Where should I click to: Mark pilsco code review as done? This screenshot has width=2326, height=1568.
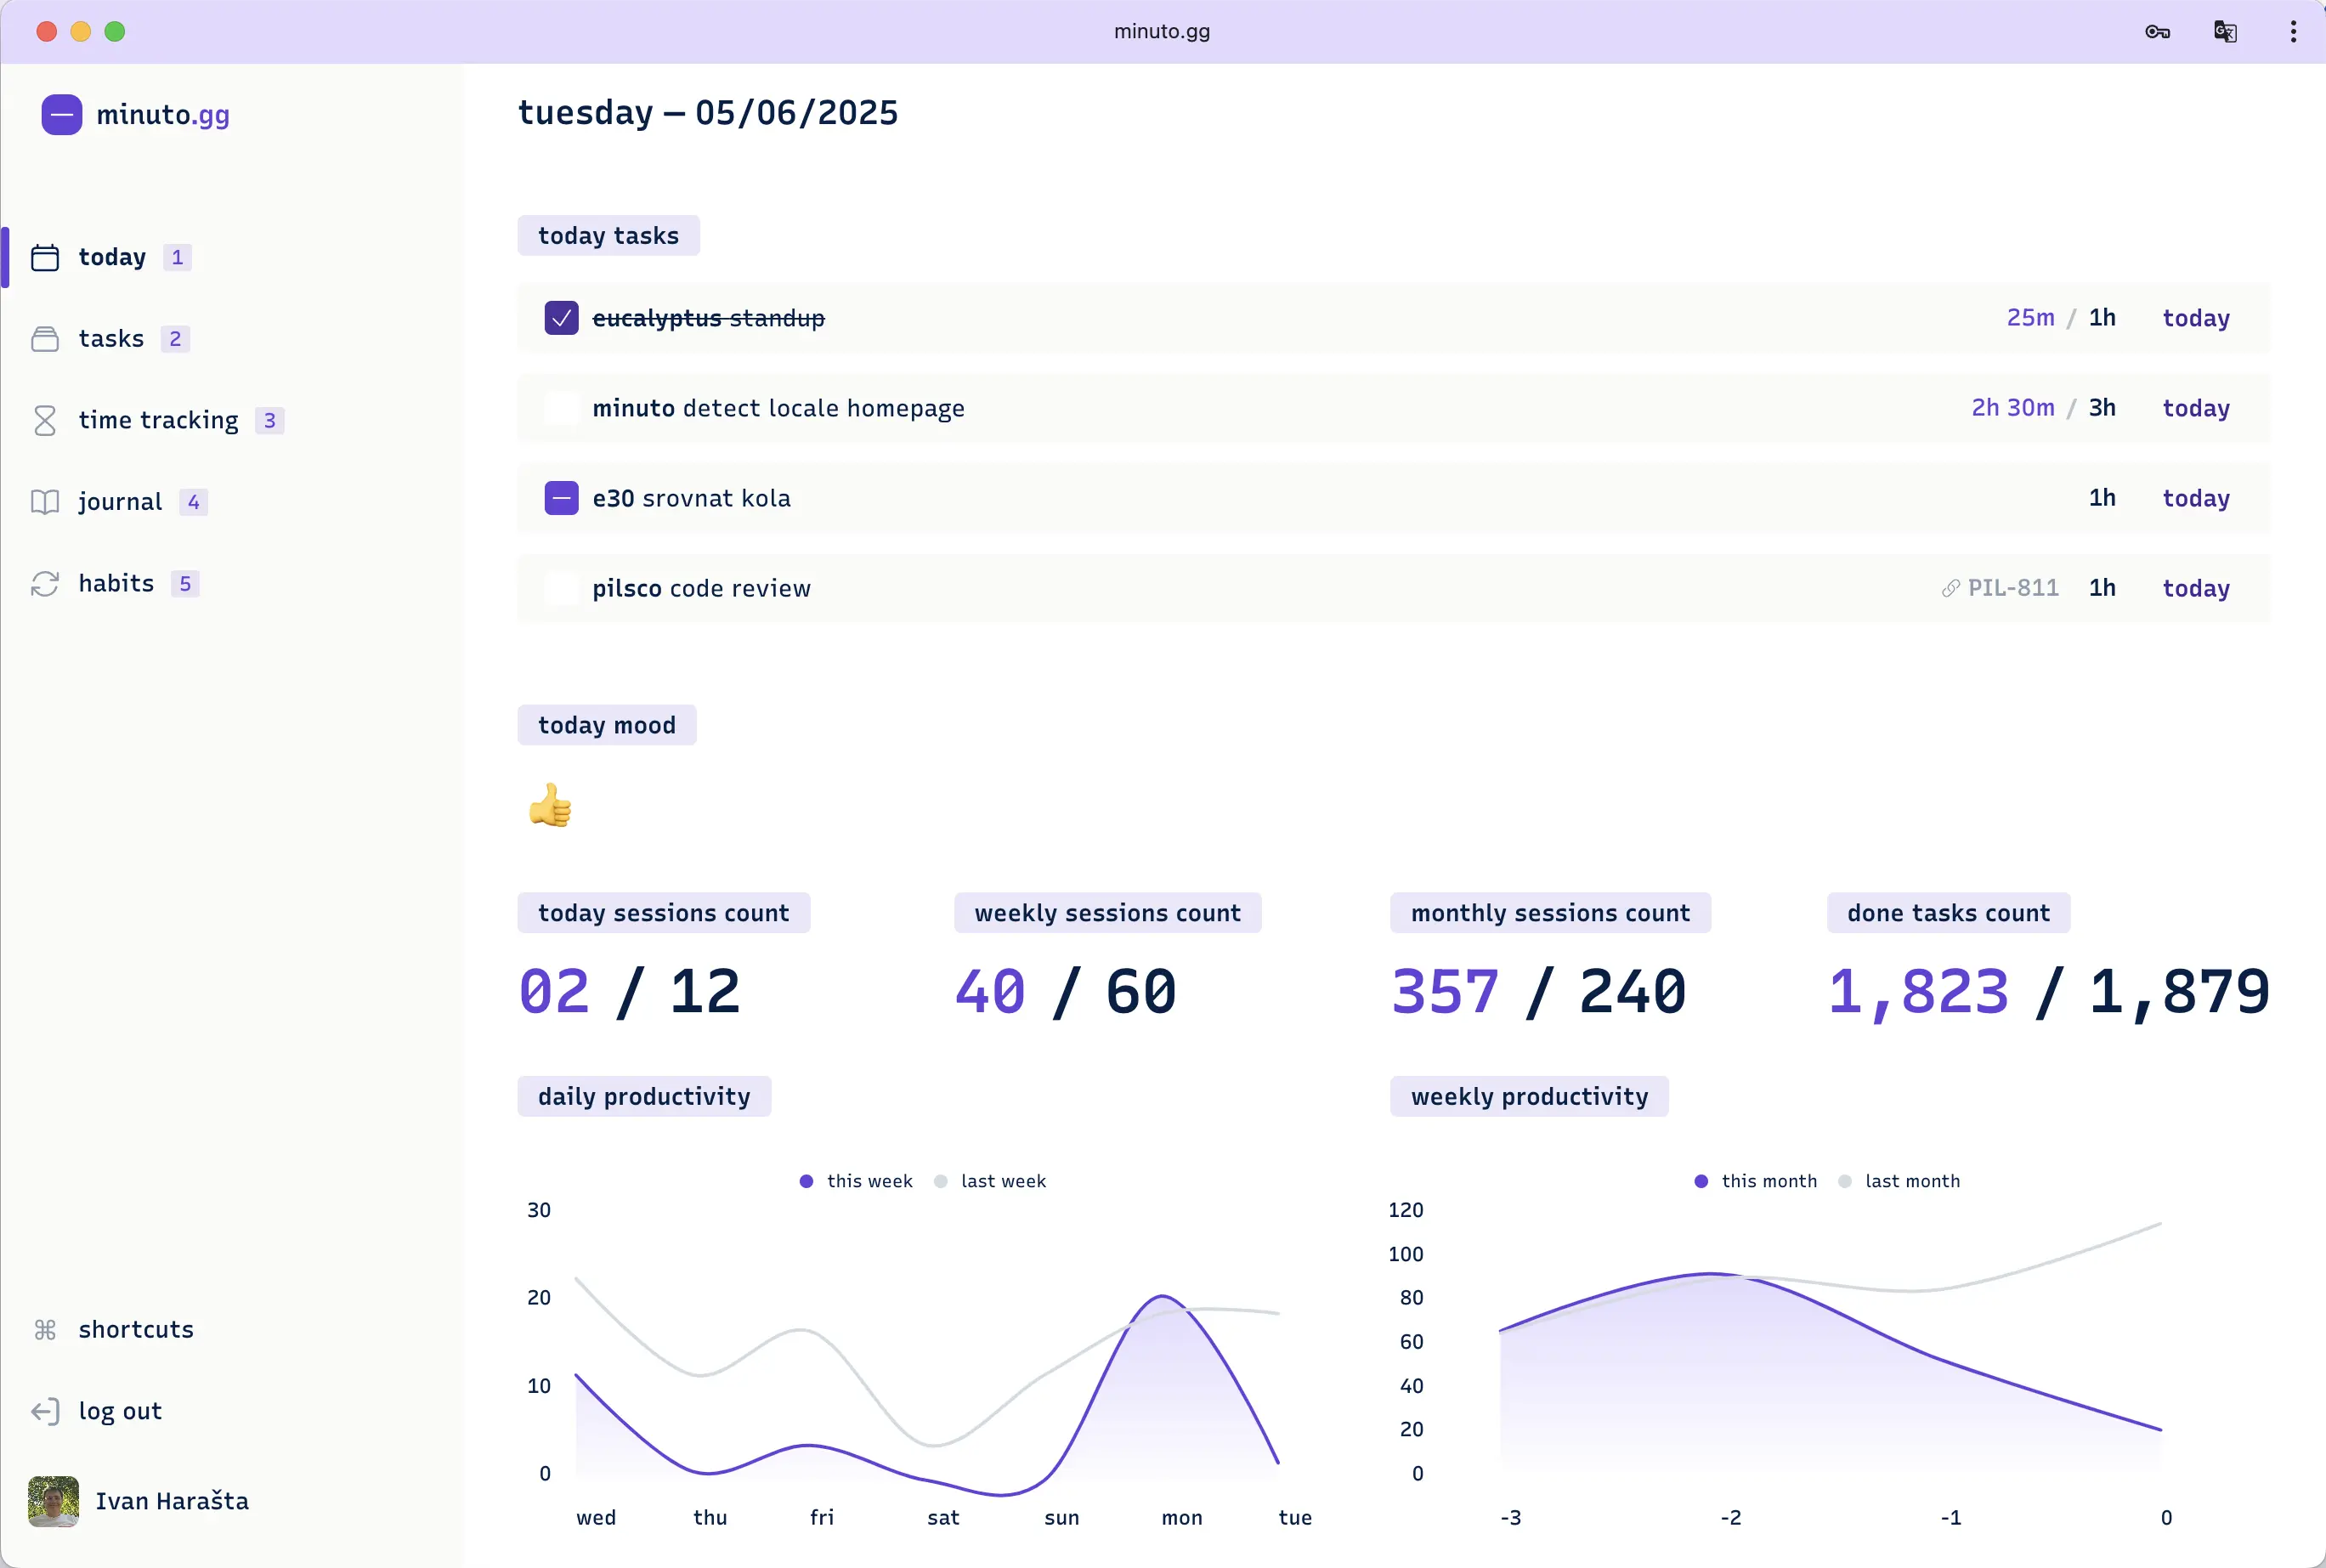coord(561,588)
